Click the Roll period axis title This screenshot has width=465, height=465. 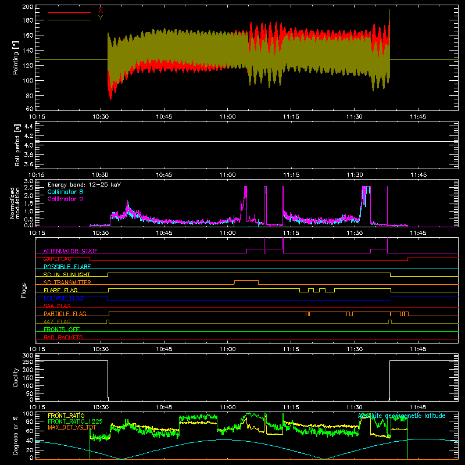point(17,145)
